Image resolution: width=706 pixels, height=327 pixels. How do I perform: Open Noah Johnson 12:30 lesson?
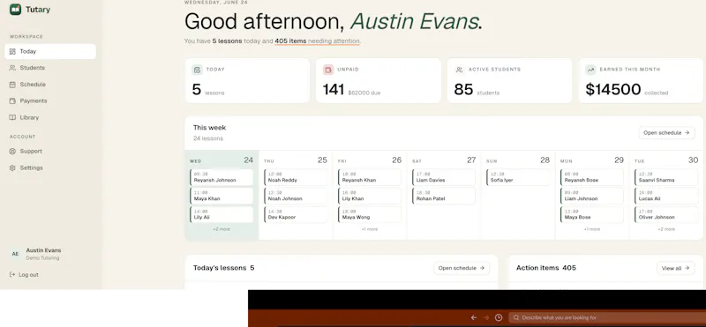click(296, 196)
